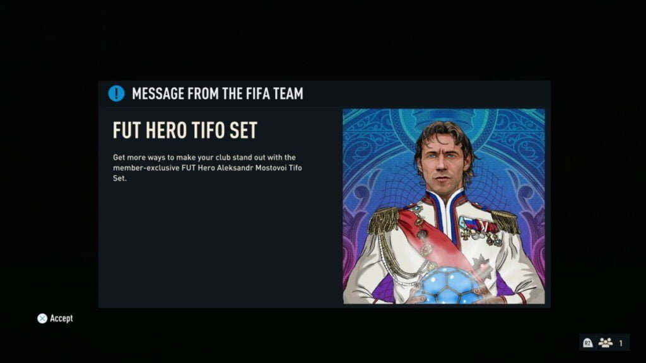646x363 pixels.
Task: Click the gold epaulette on left shoulder
Action: pyautogui.click(x=384, y=220)
